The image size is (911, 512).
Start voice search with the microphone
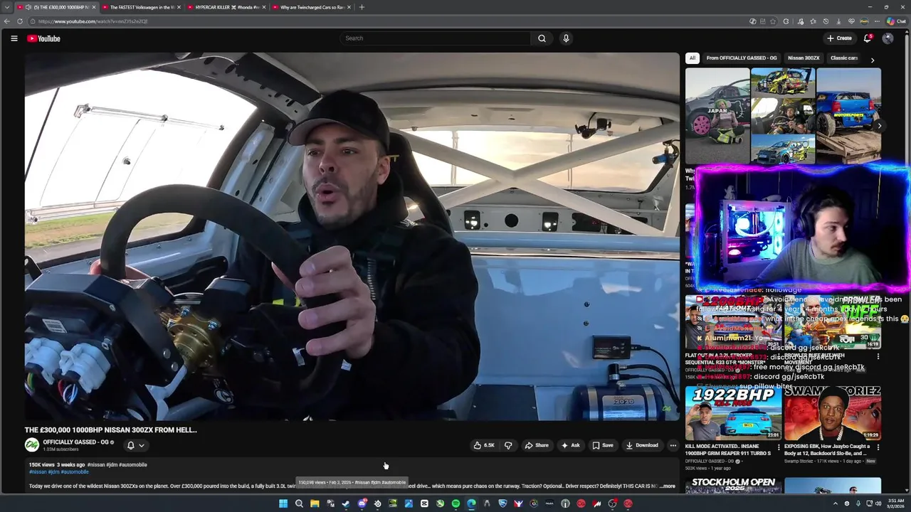tap(566, 38)
